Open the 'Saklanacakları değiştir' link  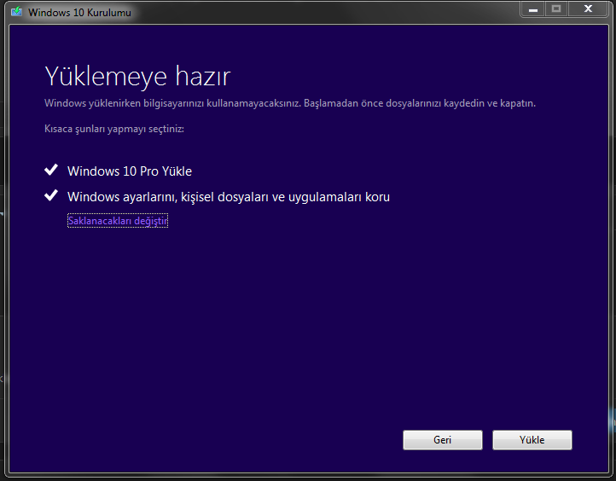tap(118, 221)
